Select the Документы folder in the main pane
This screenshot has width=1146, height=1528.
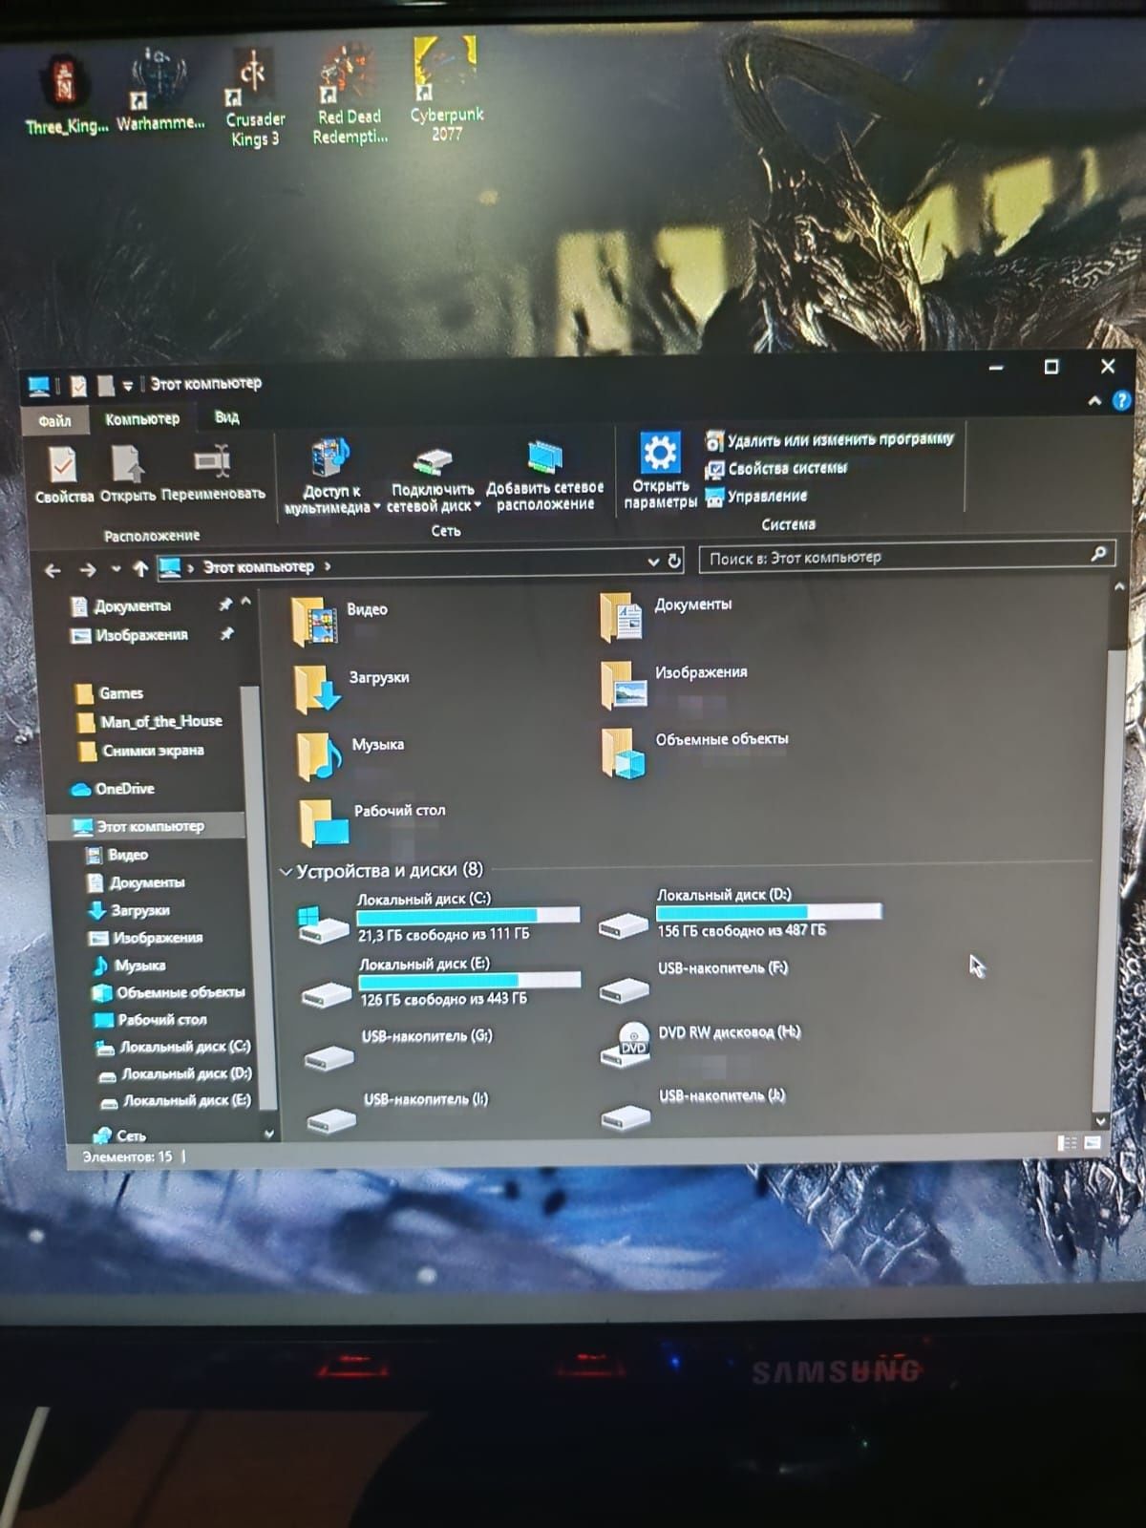click(x=667, y=615)
